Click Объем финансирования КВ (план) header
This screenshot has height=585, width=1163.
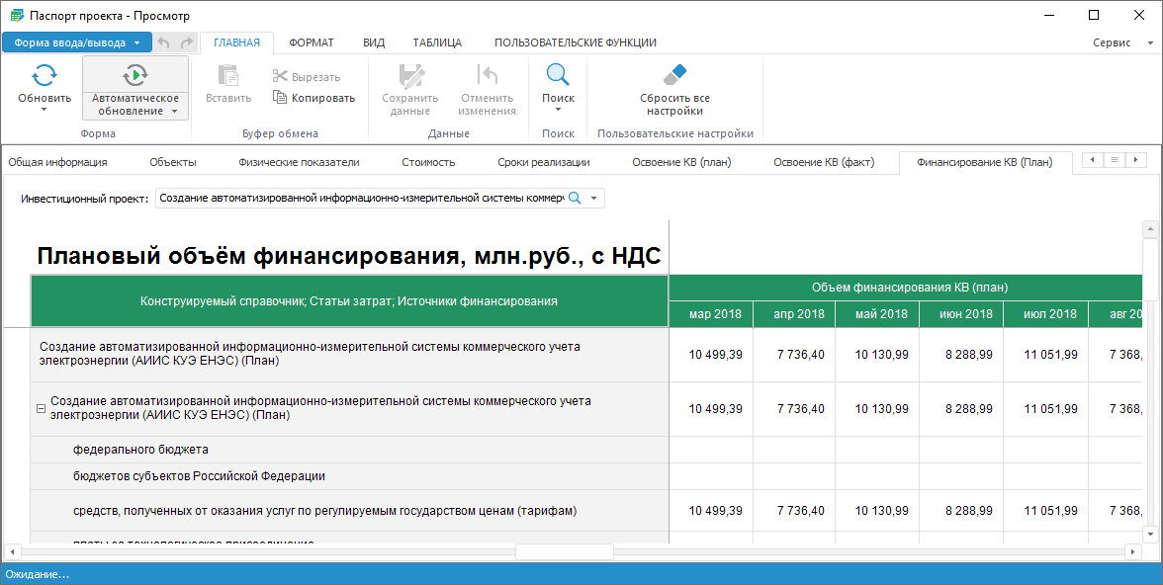(906, 288)
